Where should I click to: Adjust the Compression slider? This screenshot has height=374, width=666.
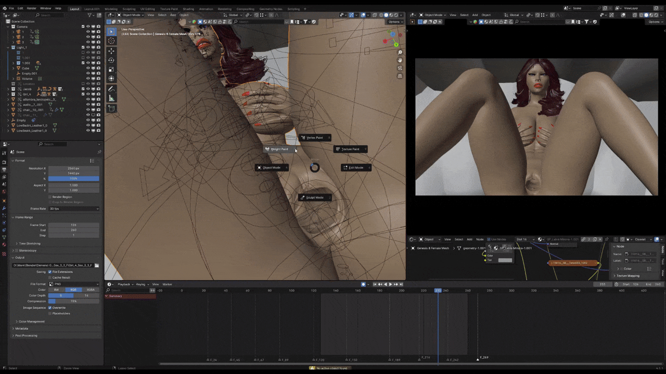click(74, 301)
